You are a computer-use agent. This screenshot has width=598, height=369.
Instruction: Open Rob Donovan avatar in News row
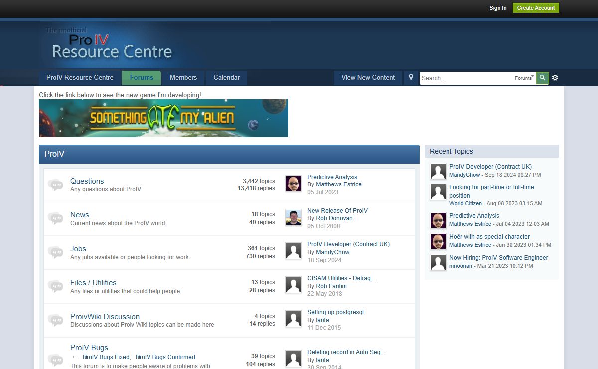coord(294,217)
